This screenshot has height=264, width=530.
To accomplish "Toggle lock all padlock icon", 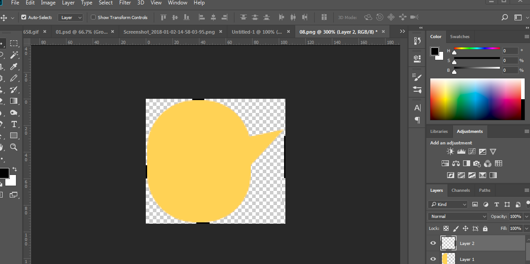I will click(485, 229).
